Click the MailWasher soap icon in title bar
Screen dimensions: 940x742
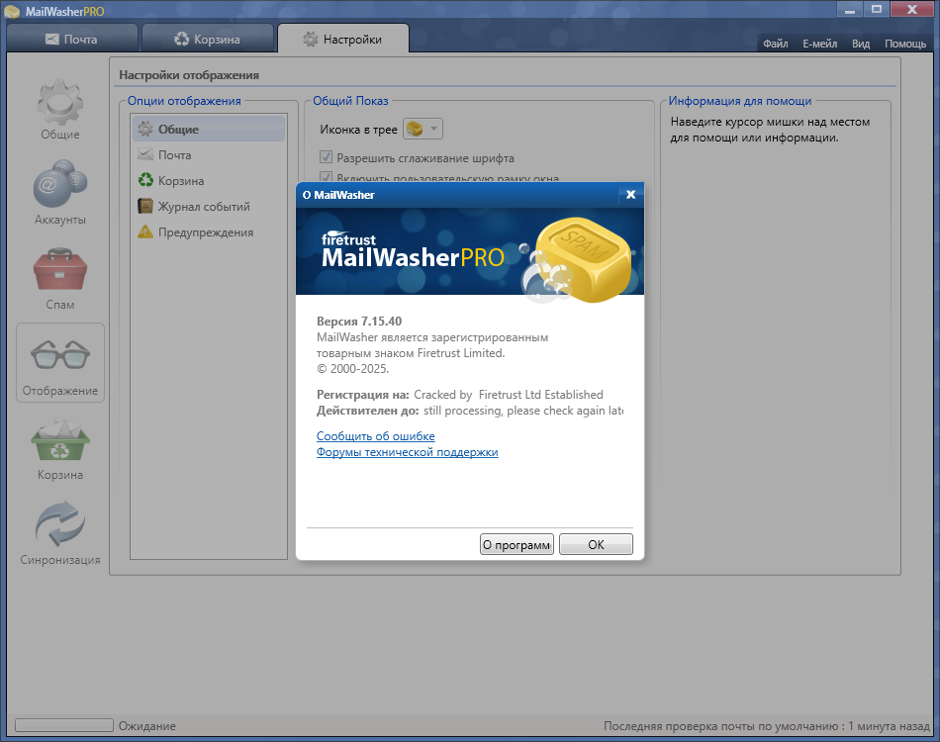(x=12, y=12)
